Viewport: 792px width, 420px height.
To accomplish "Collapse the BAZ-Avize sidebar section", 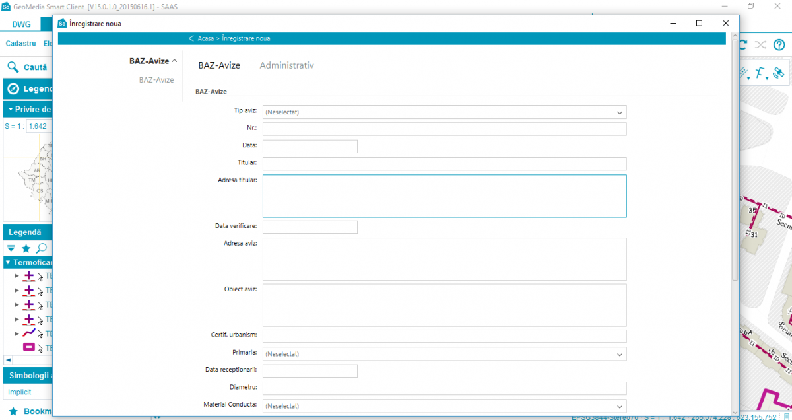I will [x=174, y=61].
